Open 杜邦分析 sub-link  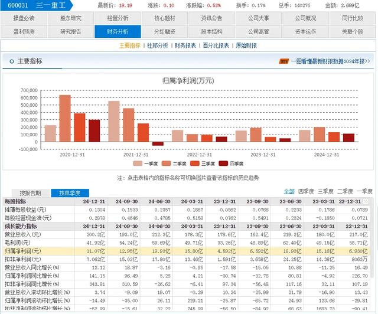tap(158, 45)
